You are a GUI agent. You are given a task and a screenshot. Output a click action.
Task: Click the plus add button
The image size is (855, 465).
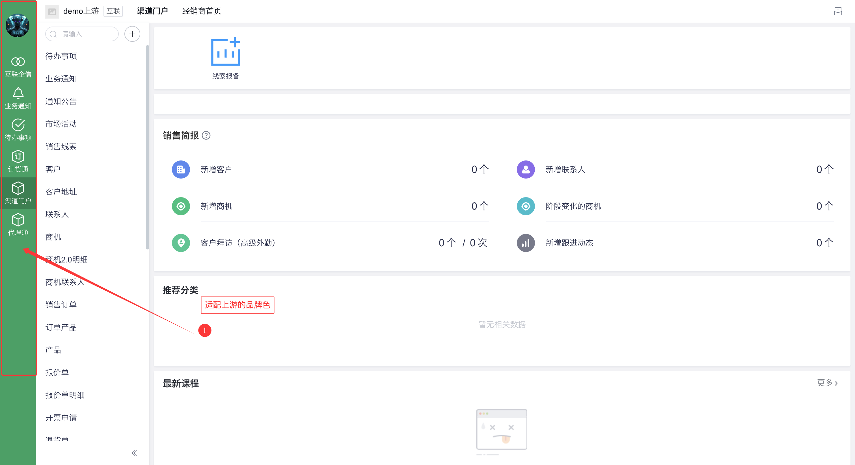[132, 34]
